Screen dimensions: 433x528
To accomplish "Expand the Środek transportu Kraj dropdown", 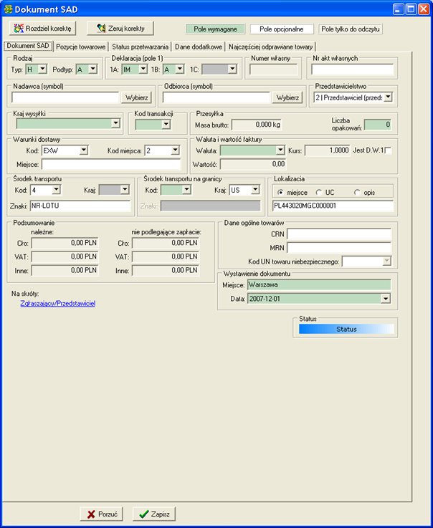I will pyautogui.click(x=125, y=190).
